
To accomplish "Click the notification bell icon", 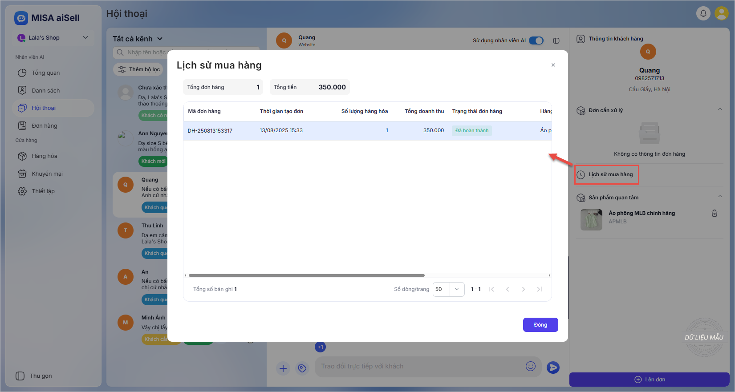I will (703, 13).
